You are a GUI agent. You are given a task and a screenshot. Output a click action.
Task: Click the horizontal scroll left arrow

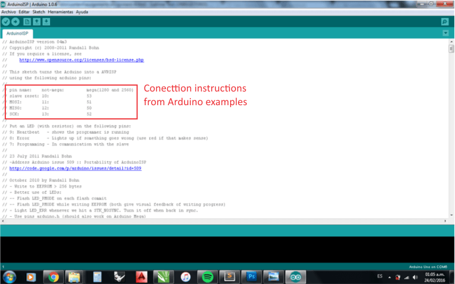pyautogui.click(x=2, y=221)
